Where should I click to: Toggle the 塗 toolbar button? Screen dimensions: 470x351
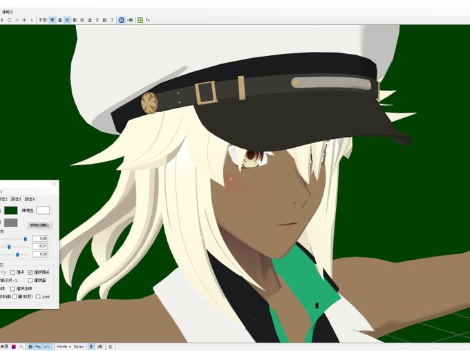pyautogui.click(x=90, y=20)
